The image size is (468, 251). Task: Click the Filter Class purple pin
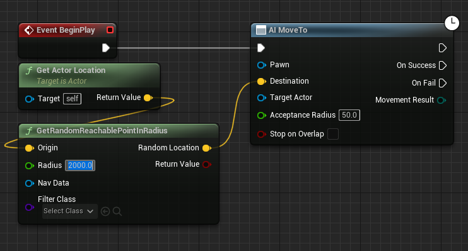point(29,207)
